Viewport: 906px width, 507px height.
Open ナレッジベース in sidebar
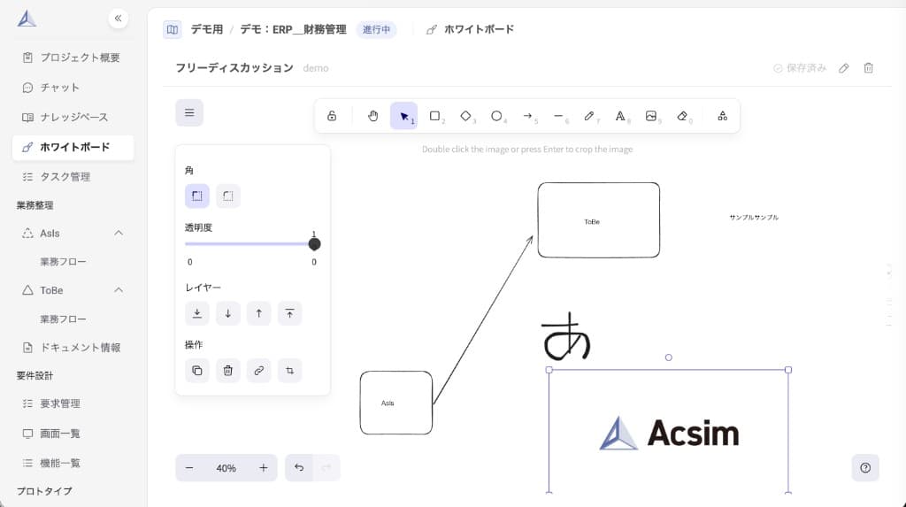(x=73, y=117)
